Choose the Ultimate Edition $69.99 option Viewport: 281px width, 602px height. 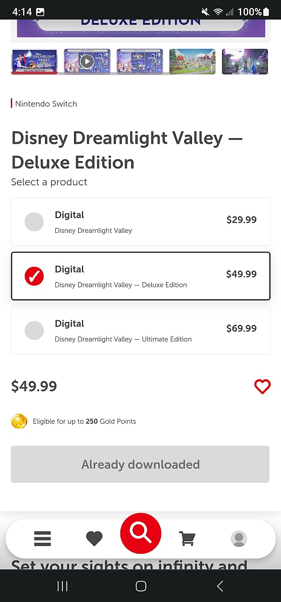[140, 330]
